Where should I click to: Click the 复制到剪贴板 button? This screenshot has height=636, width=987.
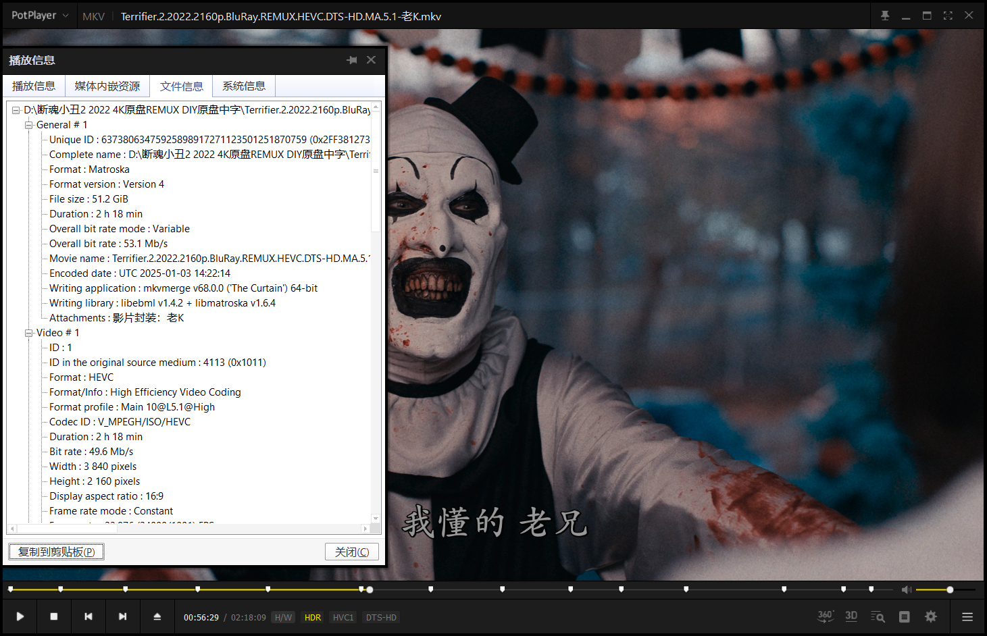pos(56,552)
